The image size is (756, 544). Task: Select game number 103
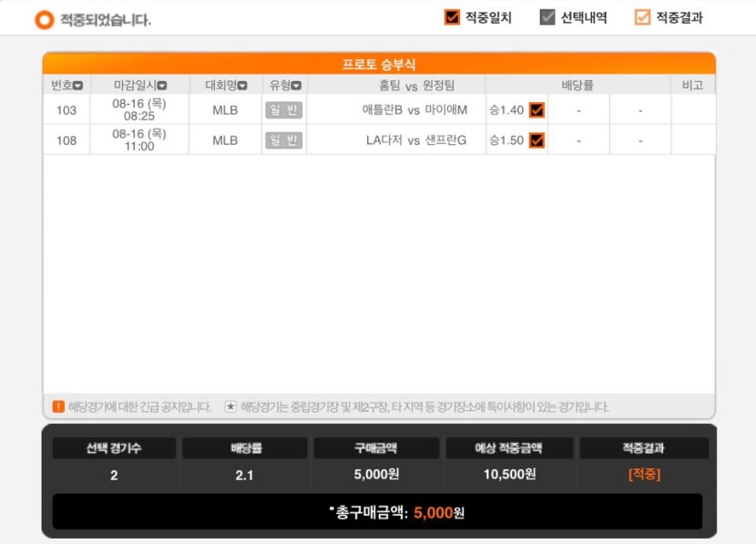coord(66,110)
